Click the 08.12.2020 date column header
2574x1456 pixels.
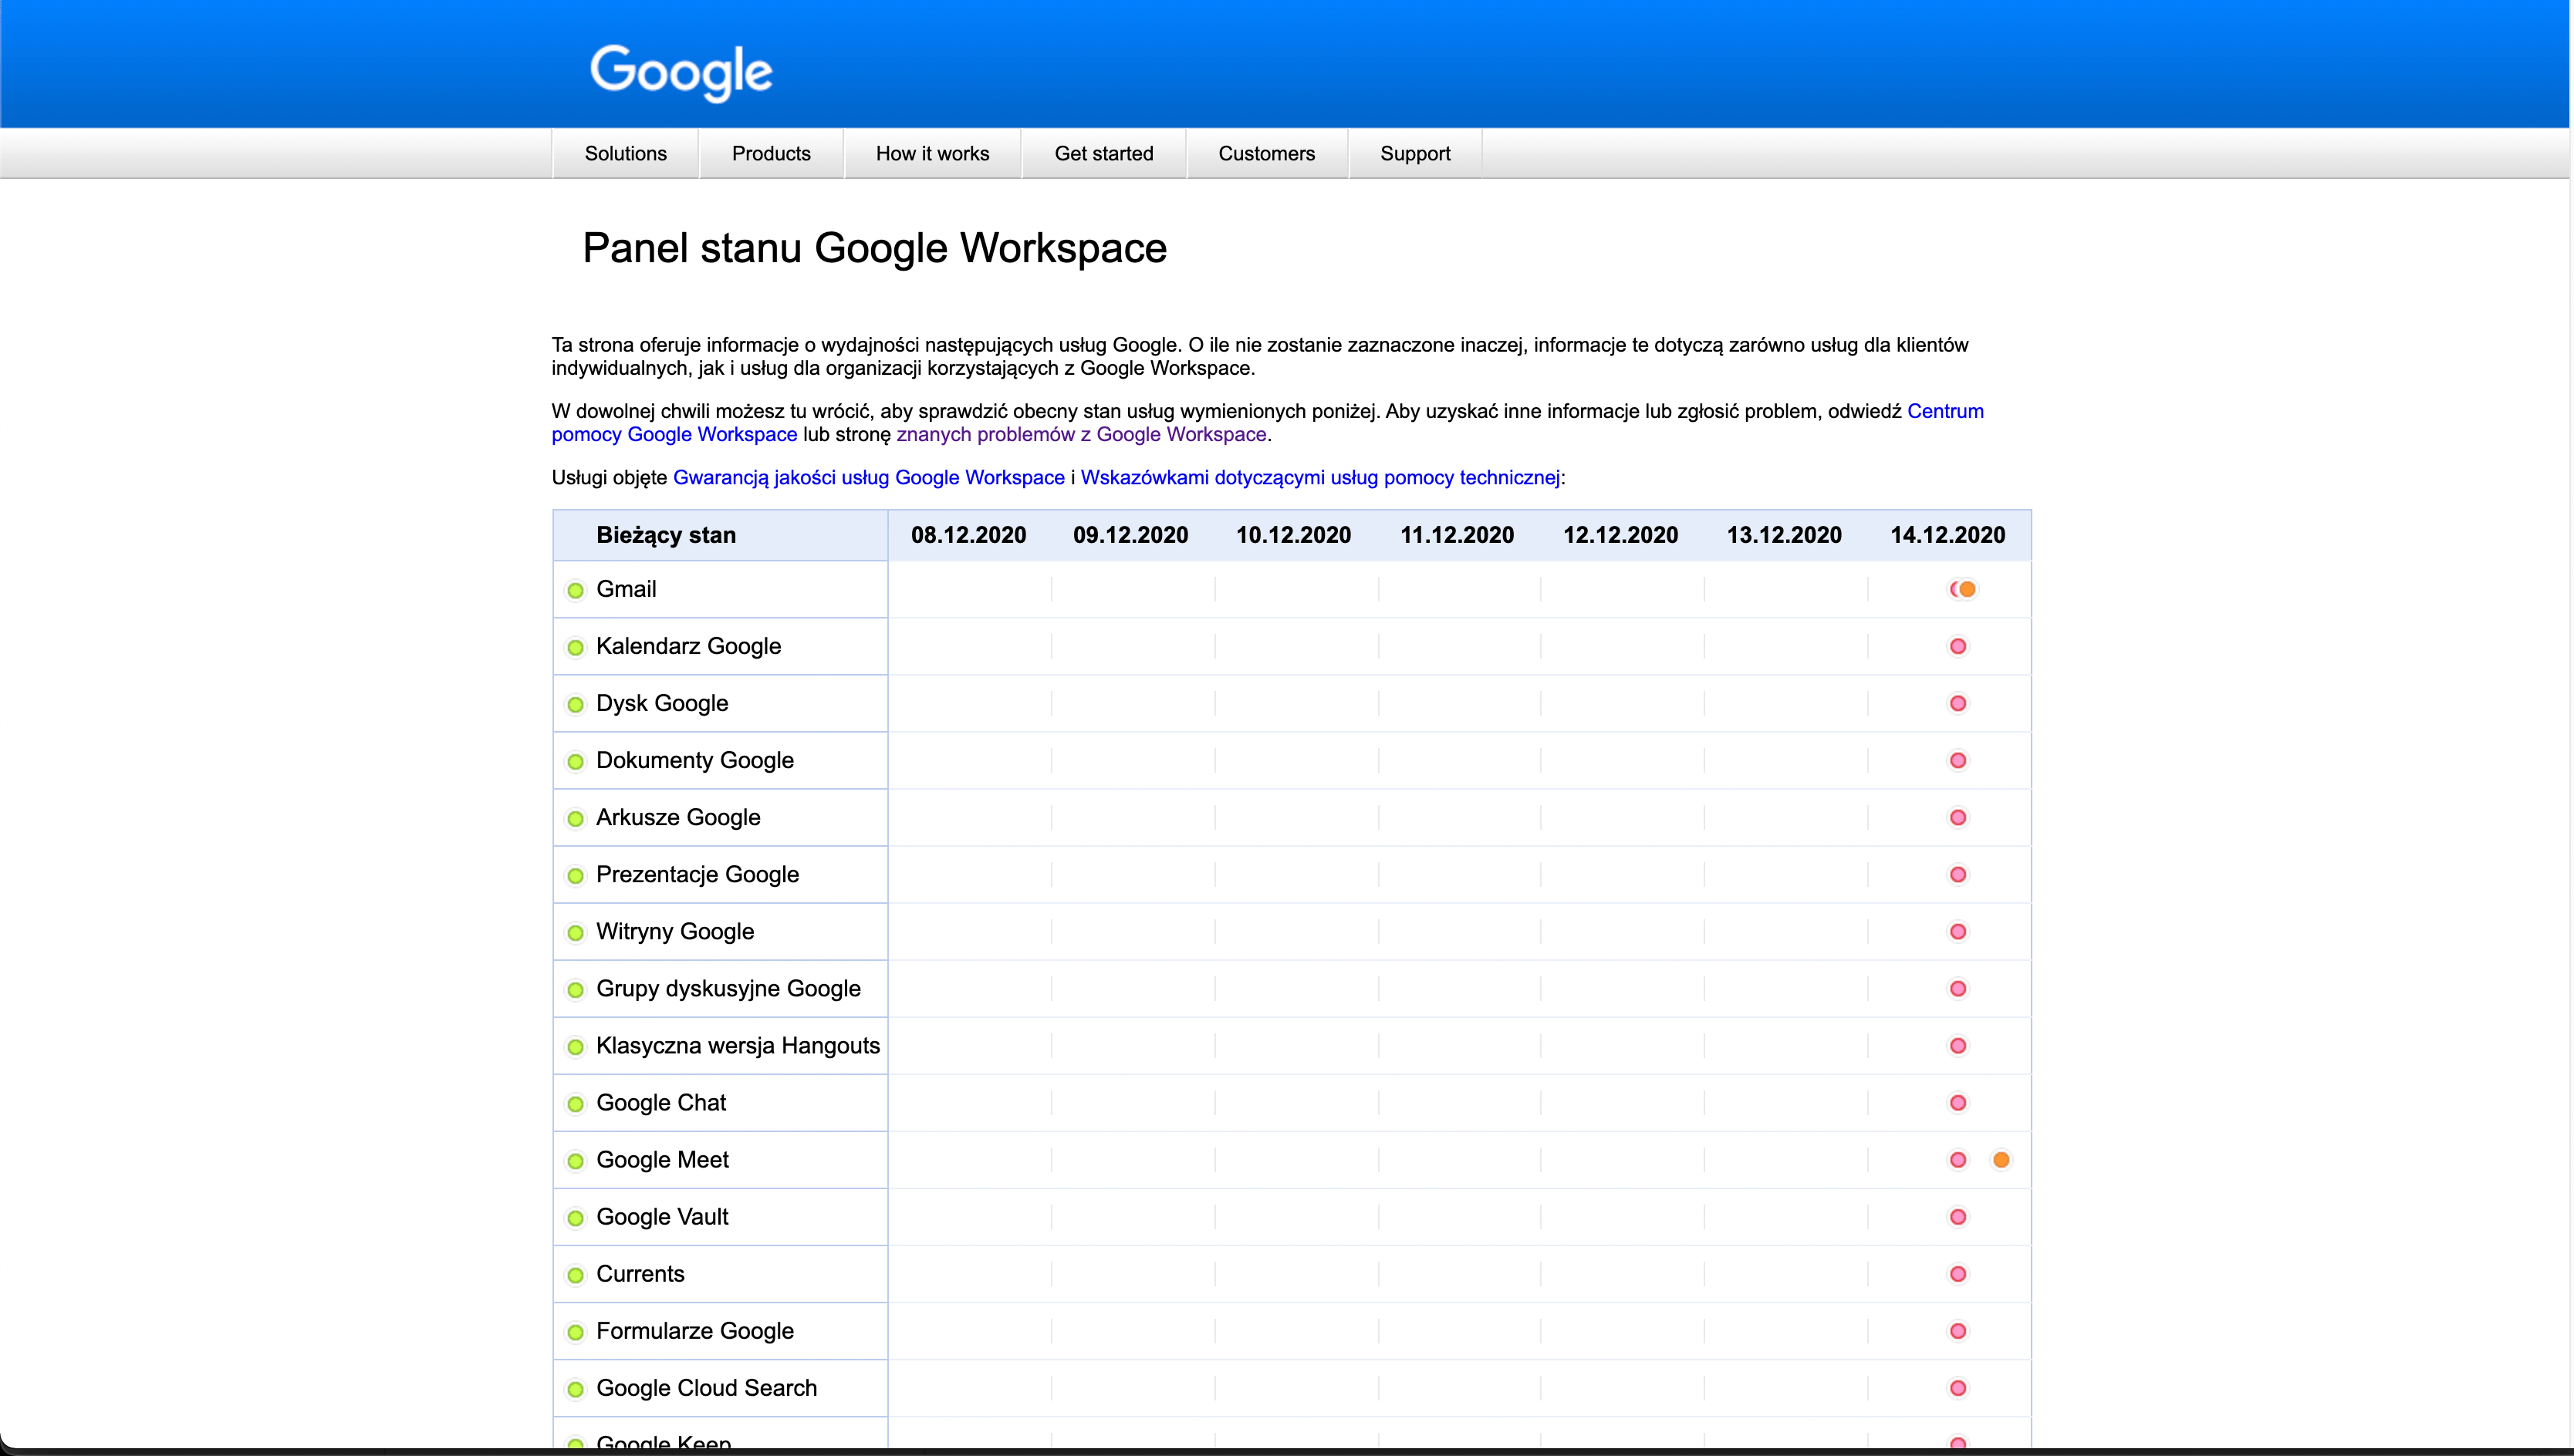click(968, 535)
